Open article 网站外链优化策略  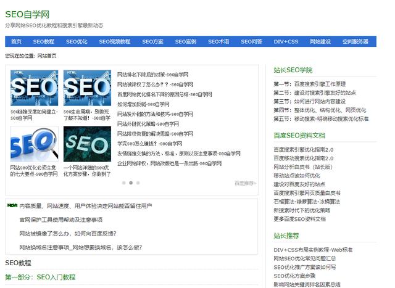tap(148, 124)
